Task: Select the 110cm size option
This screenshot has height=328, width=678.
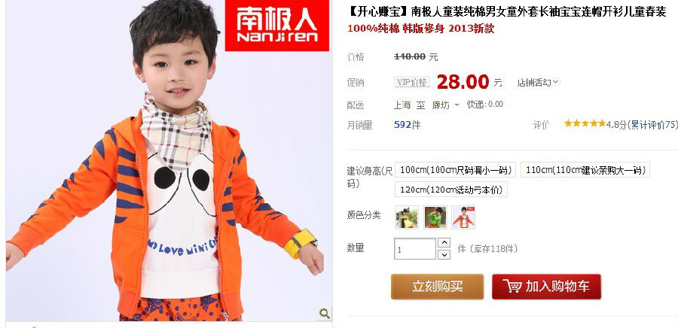Action: pyautogui.click(x=585, y=169)
